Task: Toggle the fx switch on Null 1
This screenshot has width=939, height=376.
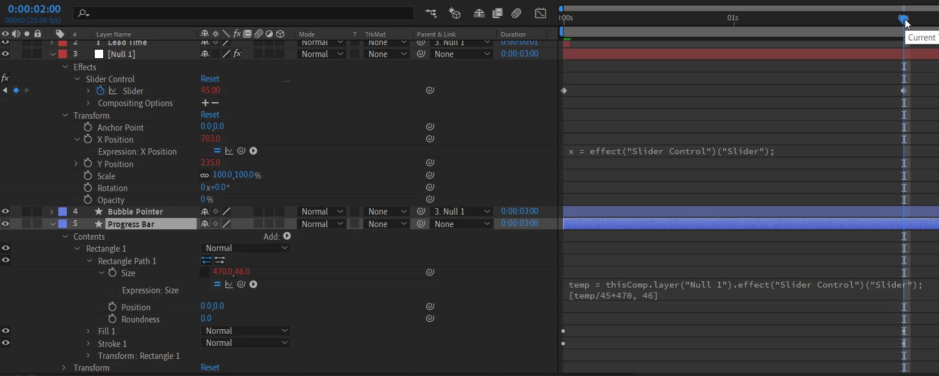Action: pyautogui.click(x=237, y=54)
